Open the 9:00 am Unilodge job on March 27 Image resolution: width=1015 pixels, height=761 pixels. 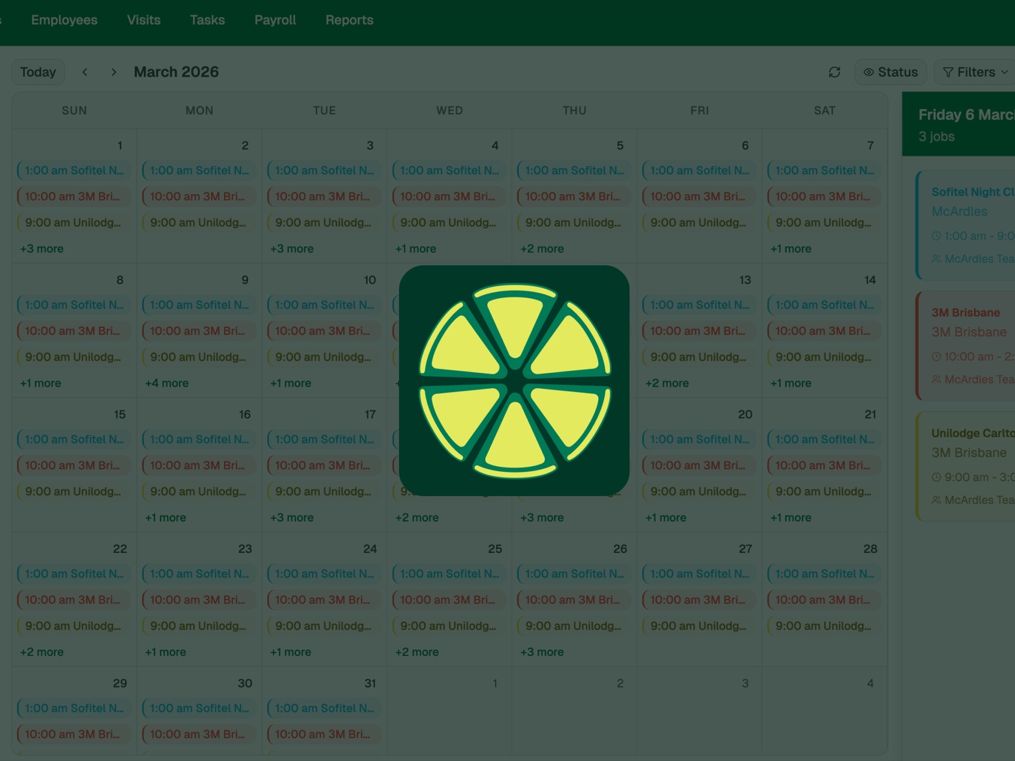[x=699, y=626]
